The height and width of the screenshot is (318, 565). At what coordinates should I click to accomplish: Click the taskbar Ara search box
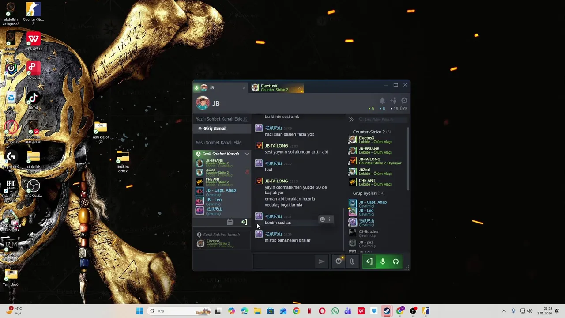[x=180, y=311]
